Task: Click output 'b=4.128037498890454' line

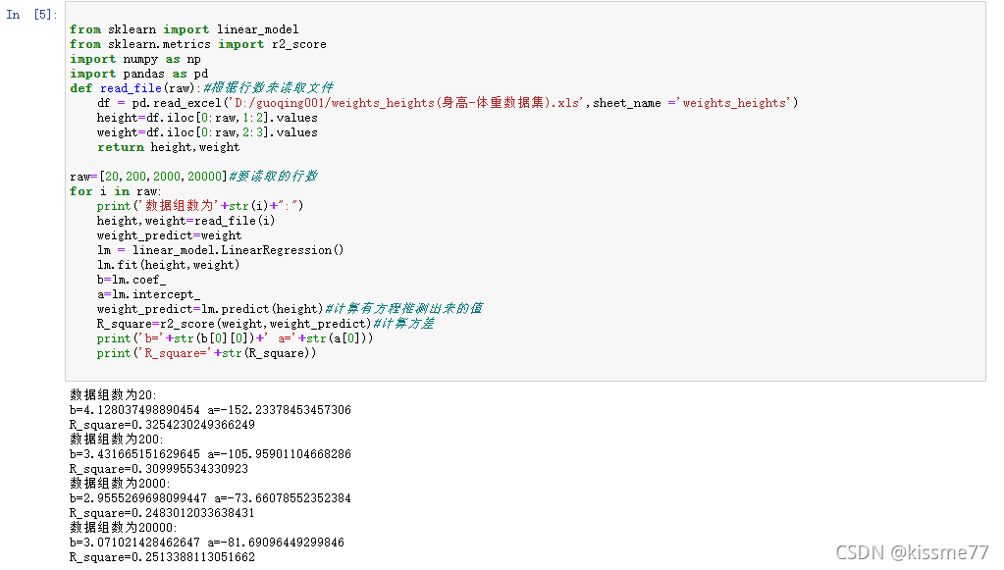Action: point(210,410)
